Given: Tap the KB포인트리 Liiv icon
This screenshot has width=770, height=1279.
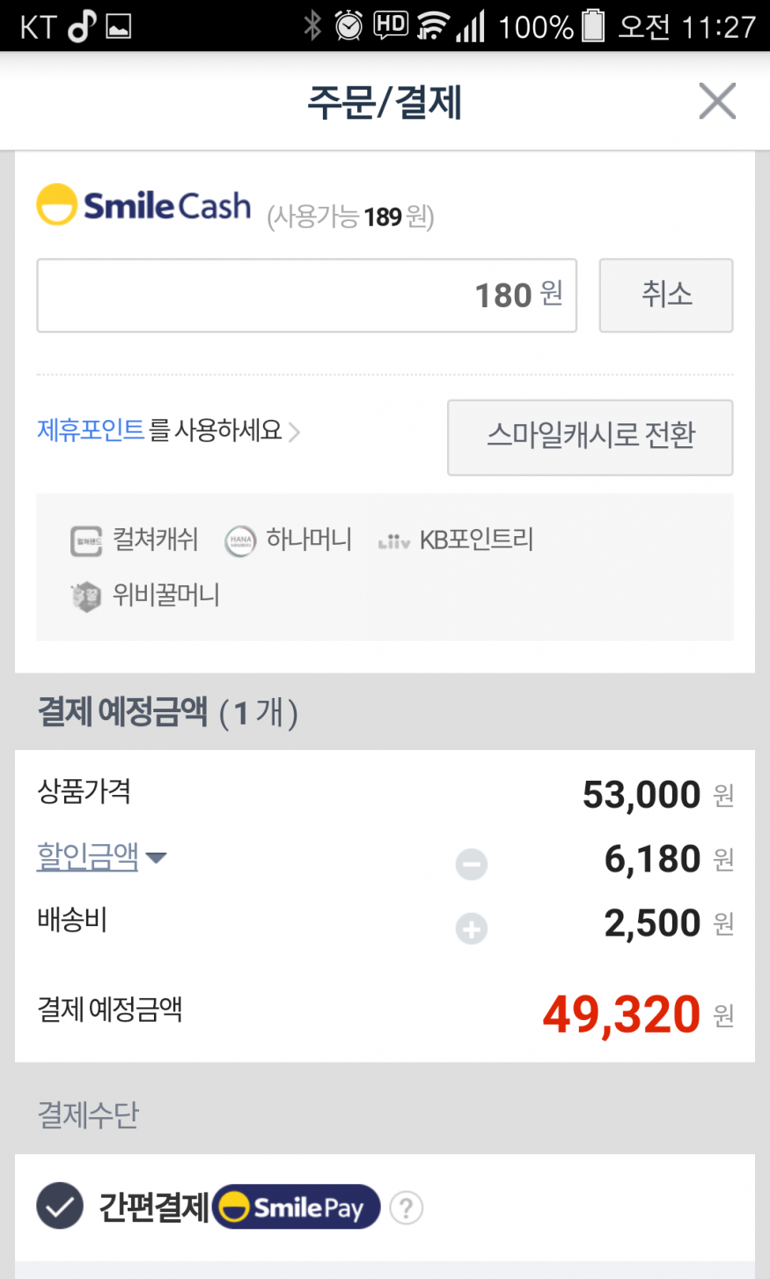Looking at the screenshot, I should (393, 541).
